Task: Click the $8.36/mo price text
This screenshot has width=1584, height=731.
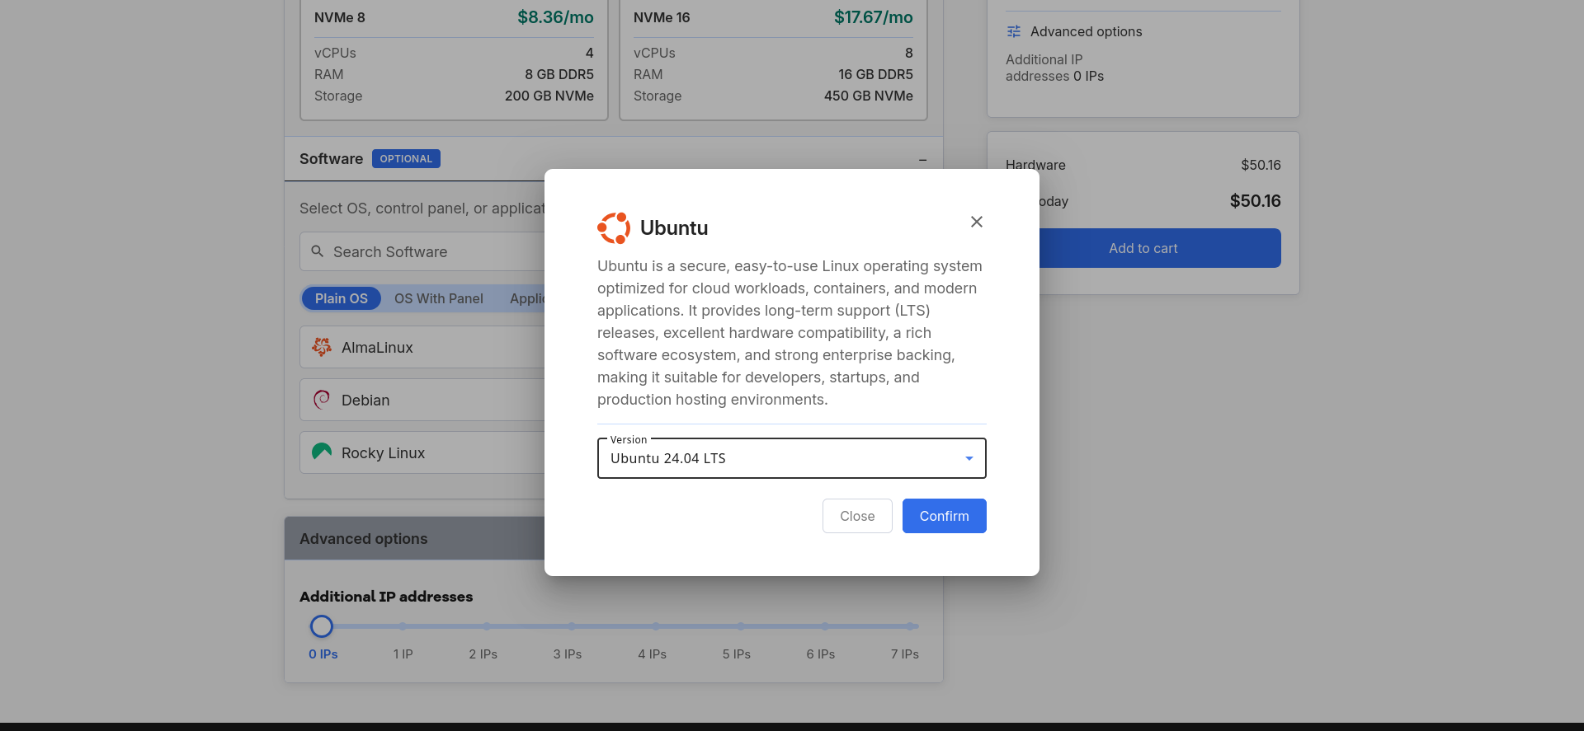Action: (x=555, y=17)
